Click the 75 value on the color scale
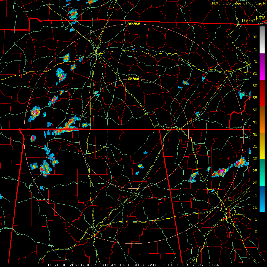 point(255,49)
